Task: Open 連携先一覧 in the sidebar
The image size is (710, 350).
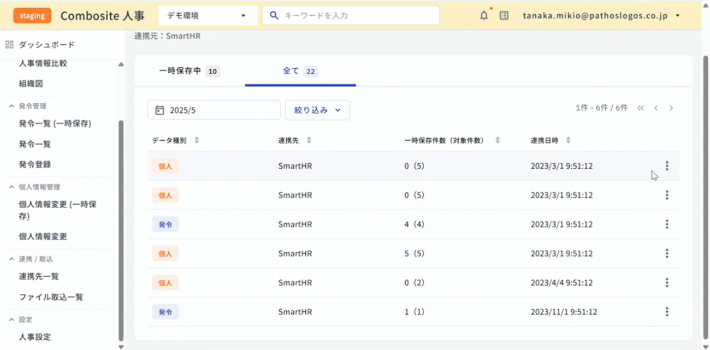Action: (x=39, y=276)
